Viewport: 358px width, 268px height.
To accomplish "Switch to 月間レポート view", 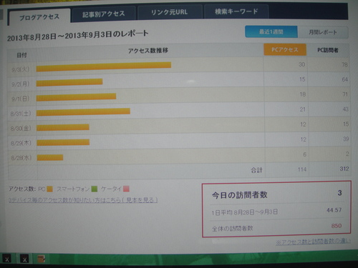I will click(323, 32).
